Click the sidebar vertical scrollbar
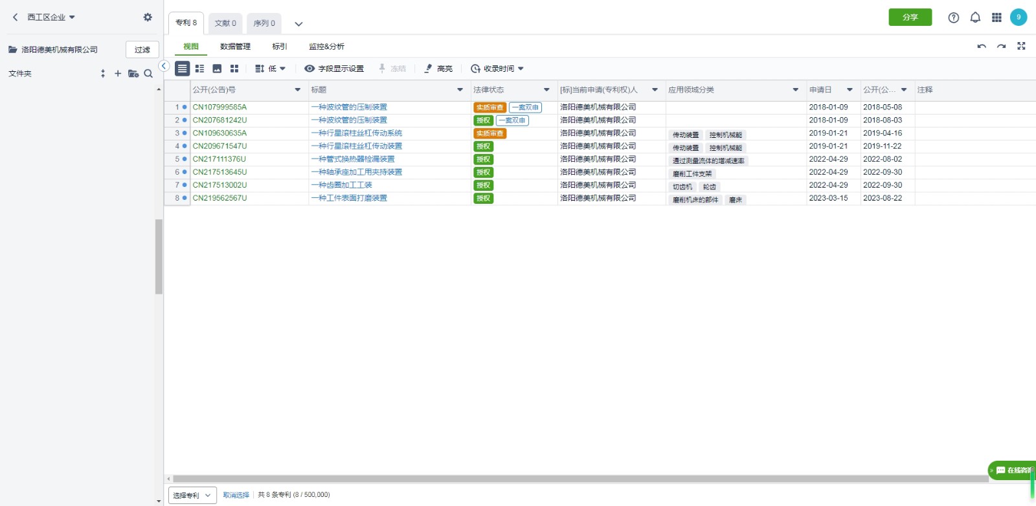Viewport: 1036px width, 506px height. coord(159,257)
